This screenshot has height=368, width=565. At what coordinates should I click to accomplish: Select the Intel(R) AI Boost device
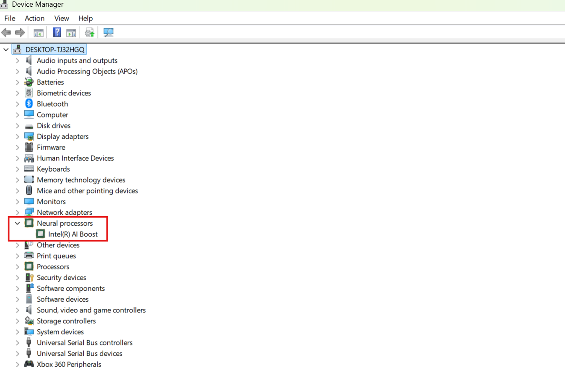click(x=73, y=234)
